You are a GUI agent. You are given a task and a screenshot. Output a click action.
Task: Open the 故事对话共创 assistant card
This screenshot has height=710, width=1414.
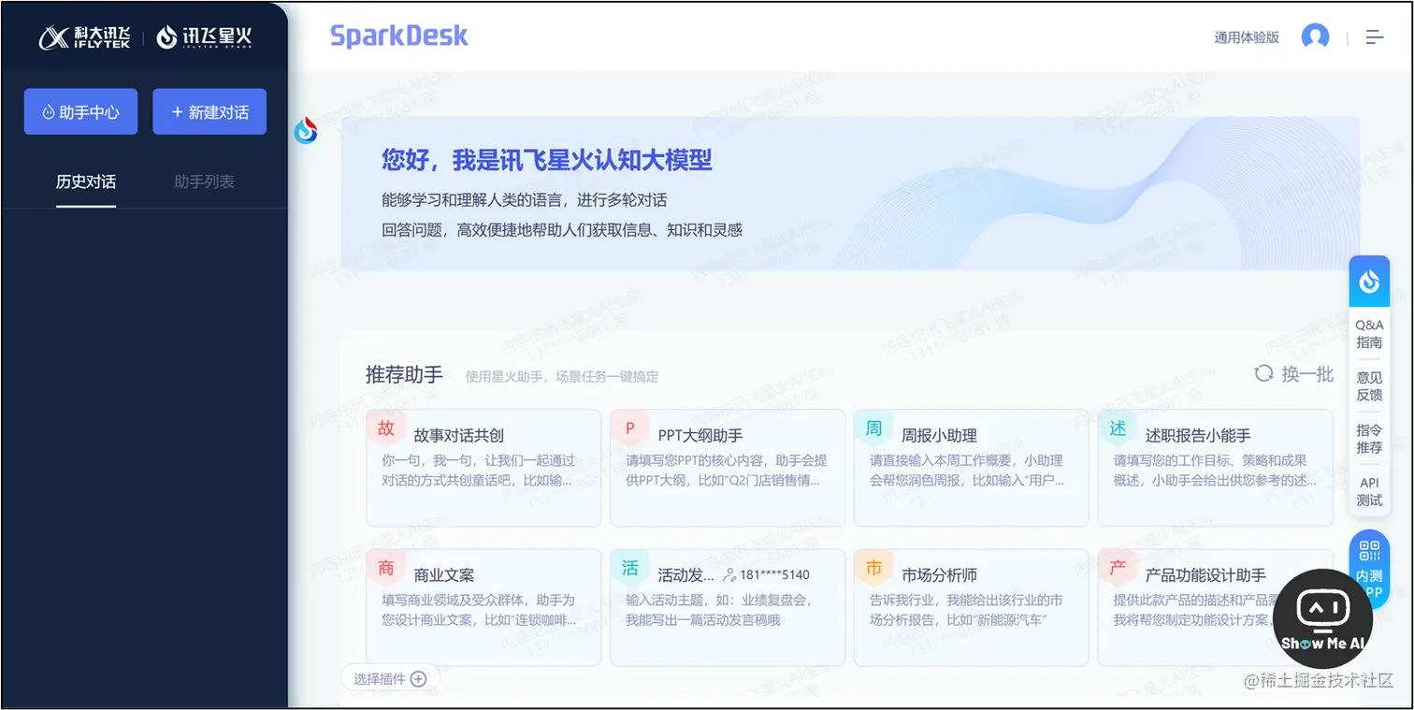[x=483, y=468]
